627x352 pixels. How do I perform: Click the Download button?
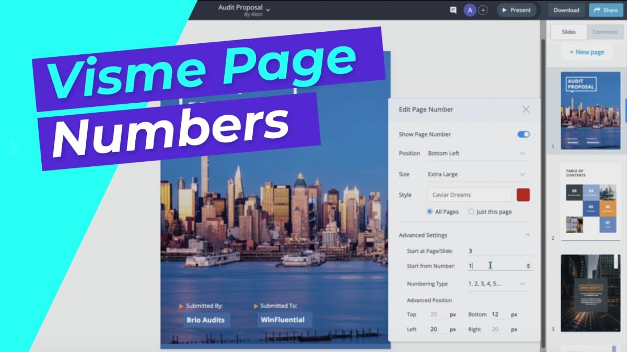coord(566,10)
